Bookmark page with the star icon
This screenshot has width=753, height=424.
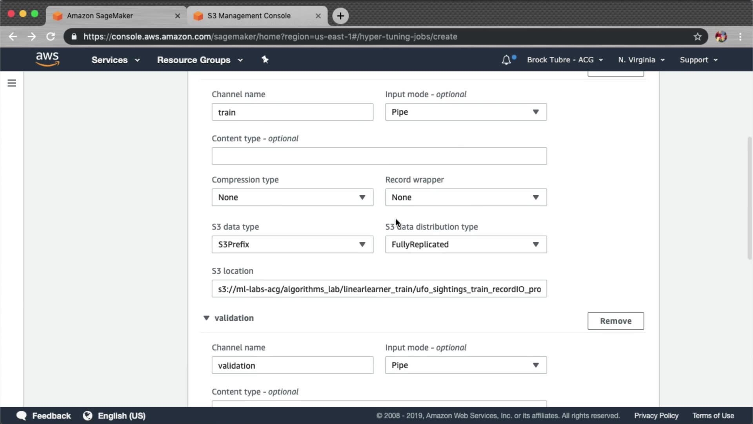tap(697, 37)
